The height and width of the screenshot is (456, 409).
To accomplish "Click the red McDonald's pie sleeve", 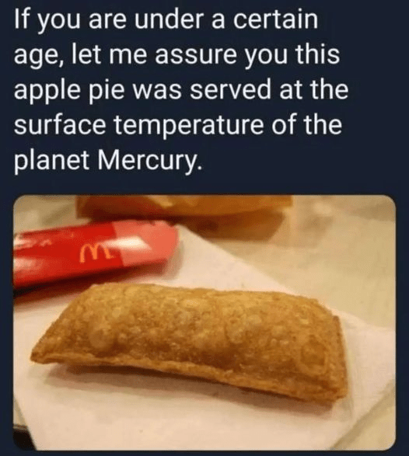I will point(93,255).
